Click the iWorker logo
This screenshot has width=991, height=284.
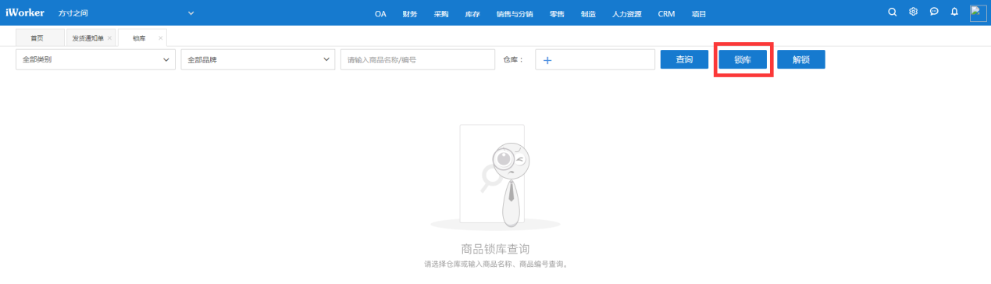pos(25,13)
